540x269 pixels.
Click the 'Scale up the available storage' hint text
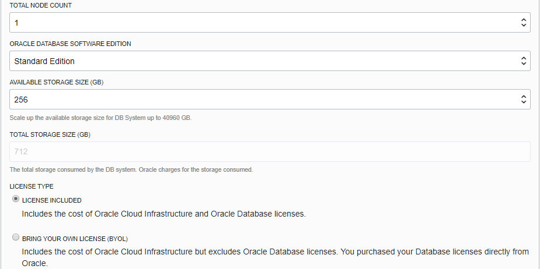tap(100, 118)
